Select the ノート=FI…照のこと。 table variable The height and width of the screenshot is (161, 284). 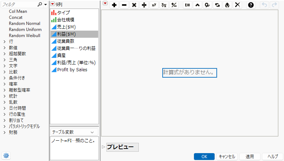point(74,140)
